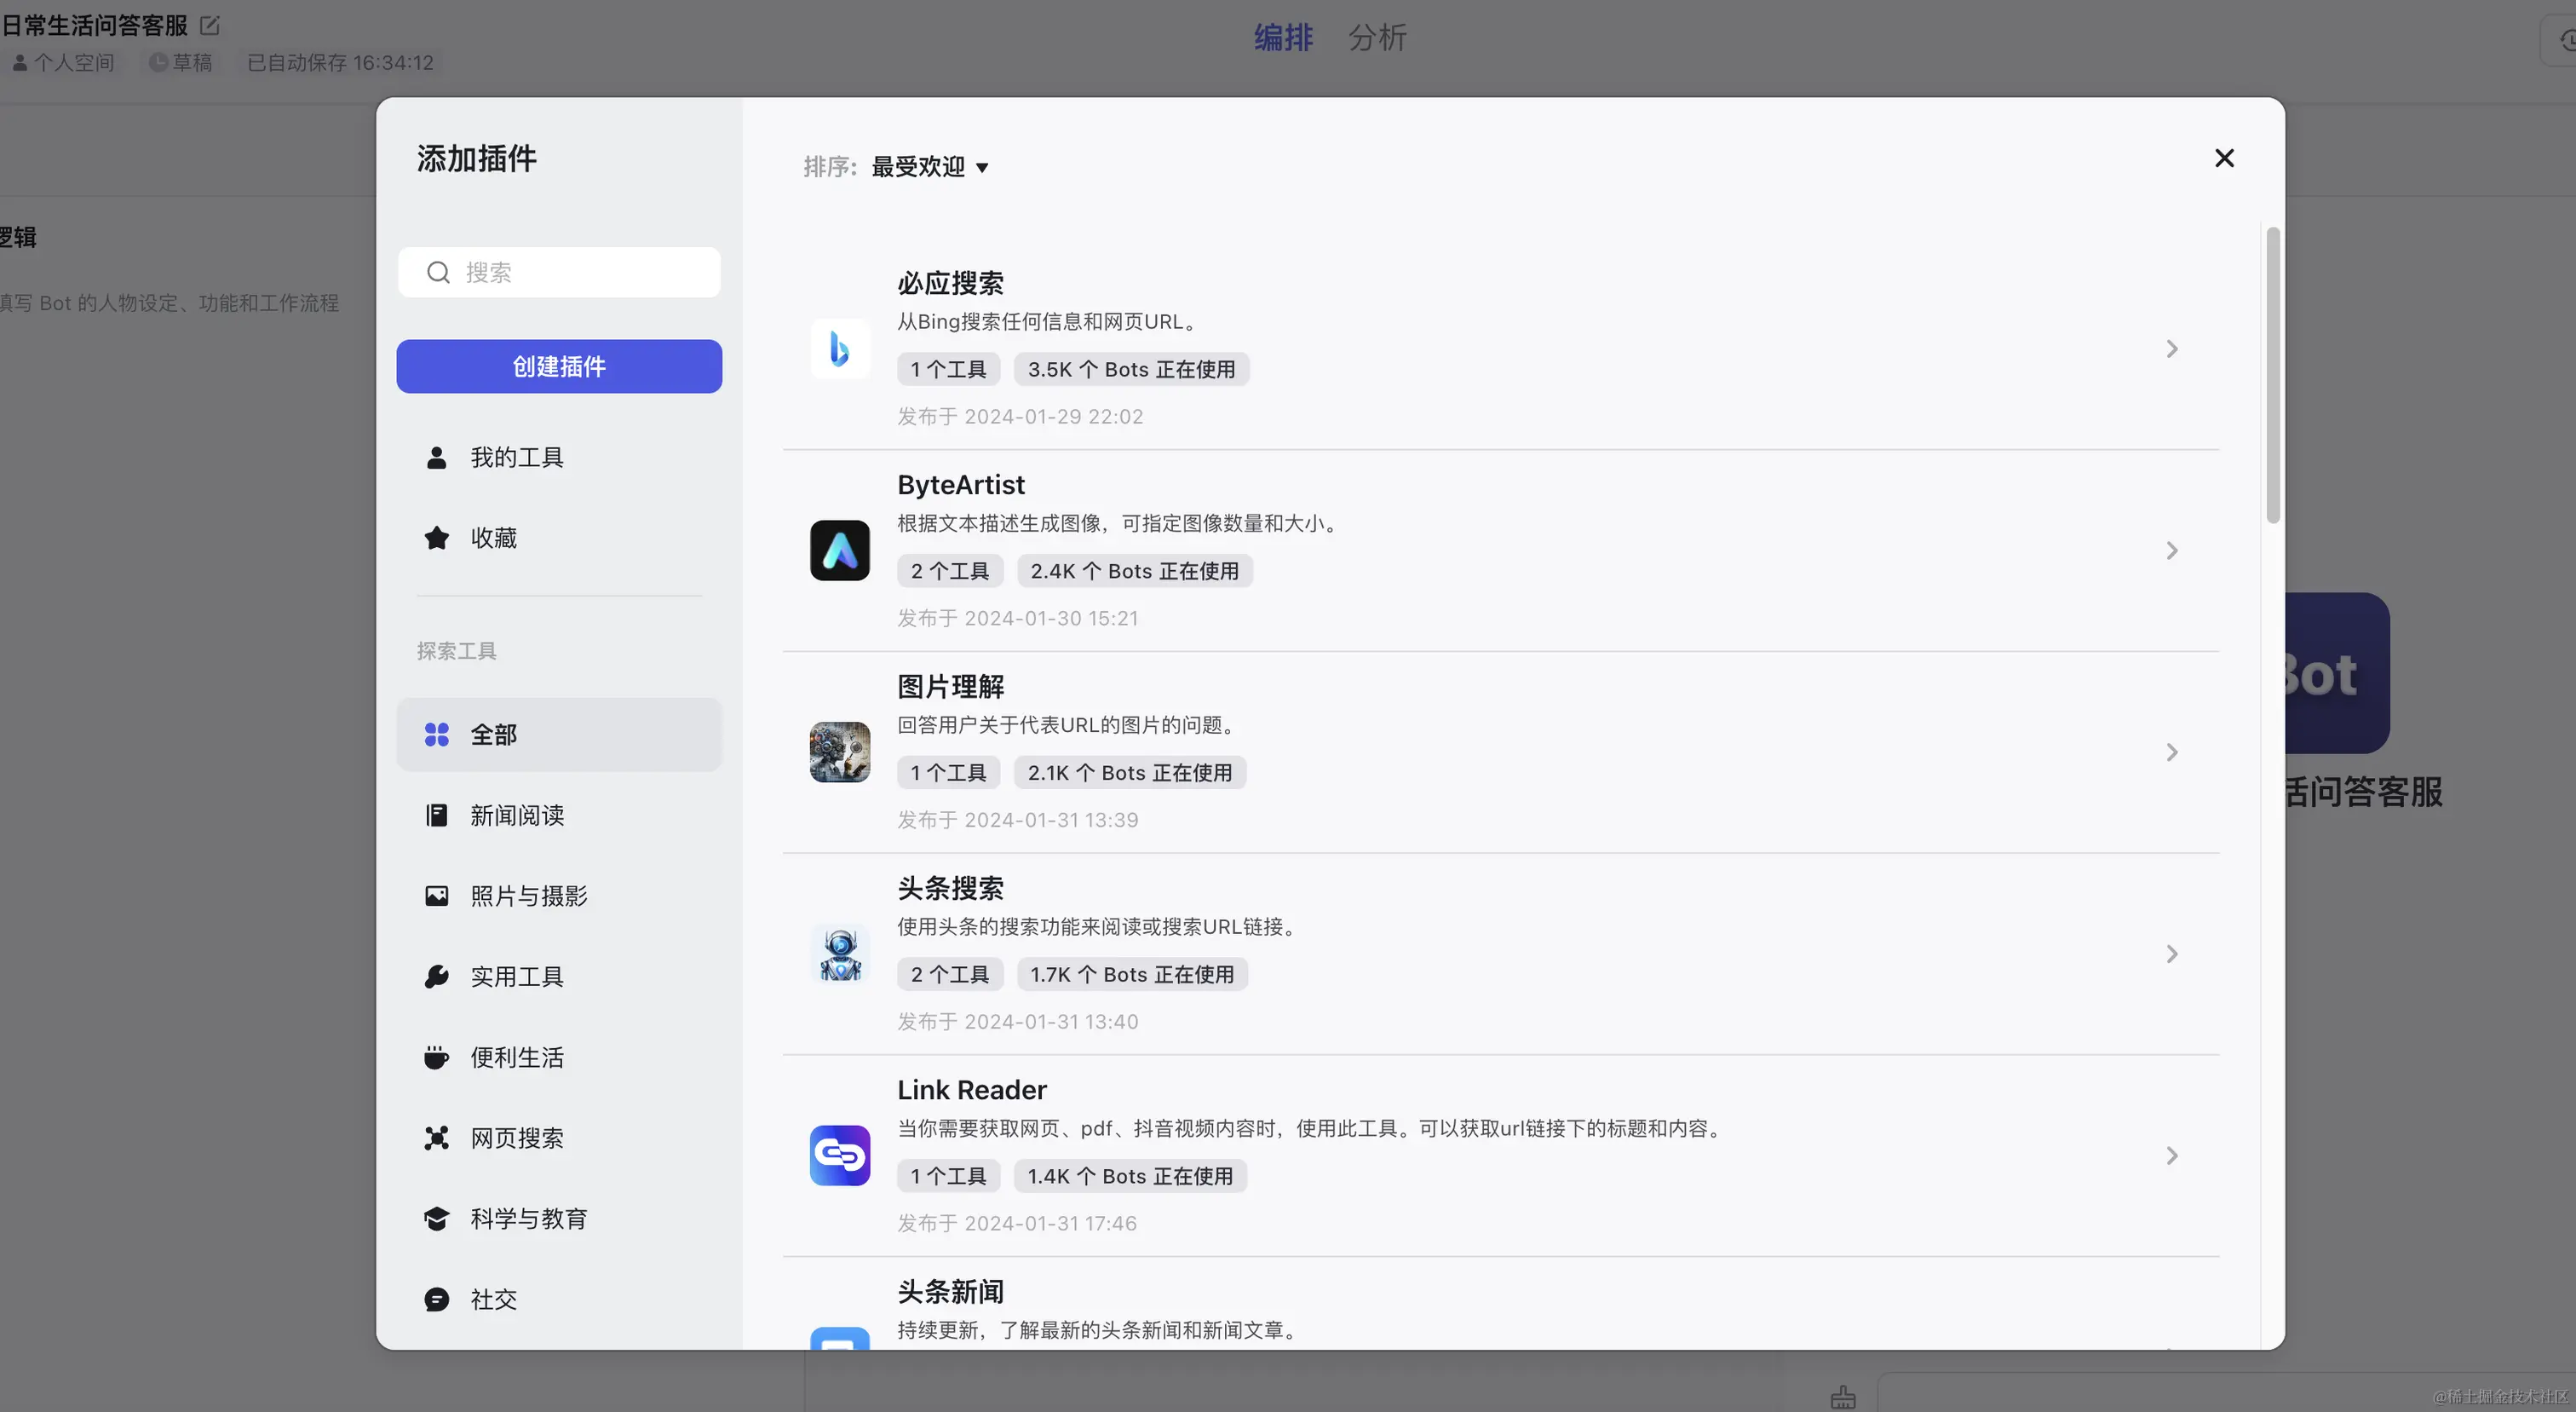2576x1412 pixels.
Task: Select the 新闻阅读 category icon
Action: (436, 815)
